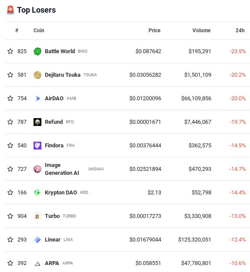
Task: Click the Dejitaru Tsuka gold coin icon
Action: coord(37,75)
